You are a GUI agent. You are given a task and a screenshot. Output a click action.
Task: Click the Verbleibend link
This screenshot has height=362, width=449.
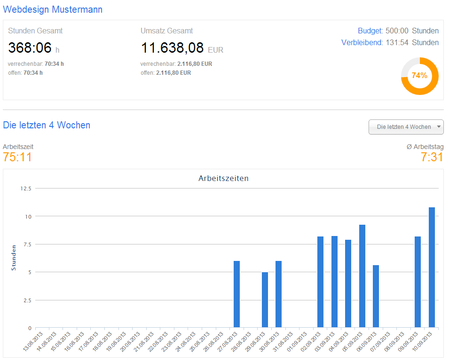[x=362, y=43]
